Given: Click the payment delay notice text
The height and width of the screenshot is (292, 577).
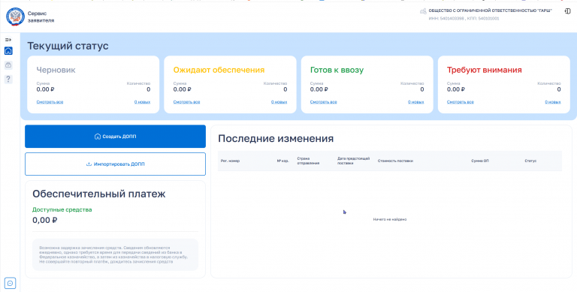Looking at the screenshot, I should (113, 254).
